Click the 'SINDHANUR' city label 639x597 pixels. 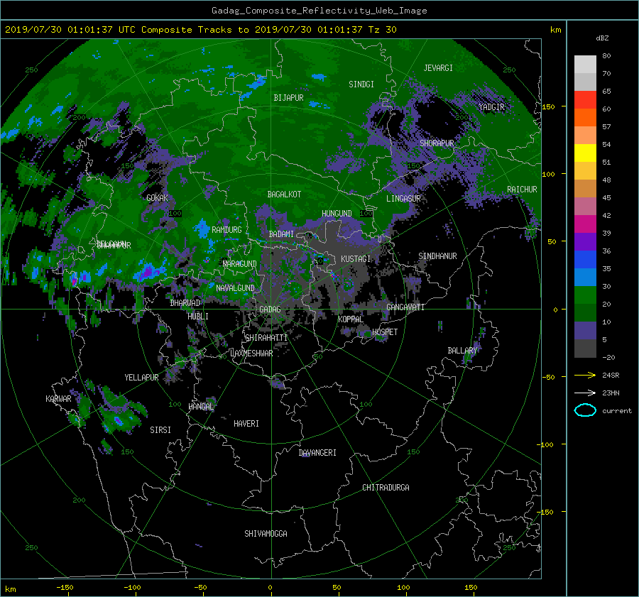(x=437, y=256)
